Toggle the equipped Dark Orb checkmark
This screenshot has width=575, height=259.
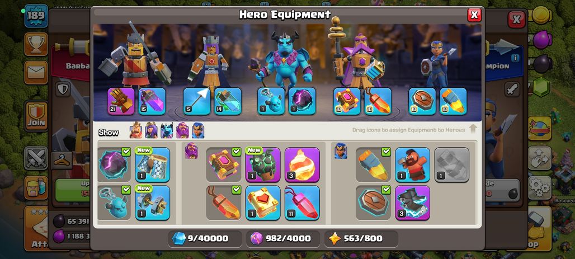click(x=126, y=152)
